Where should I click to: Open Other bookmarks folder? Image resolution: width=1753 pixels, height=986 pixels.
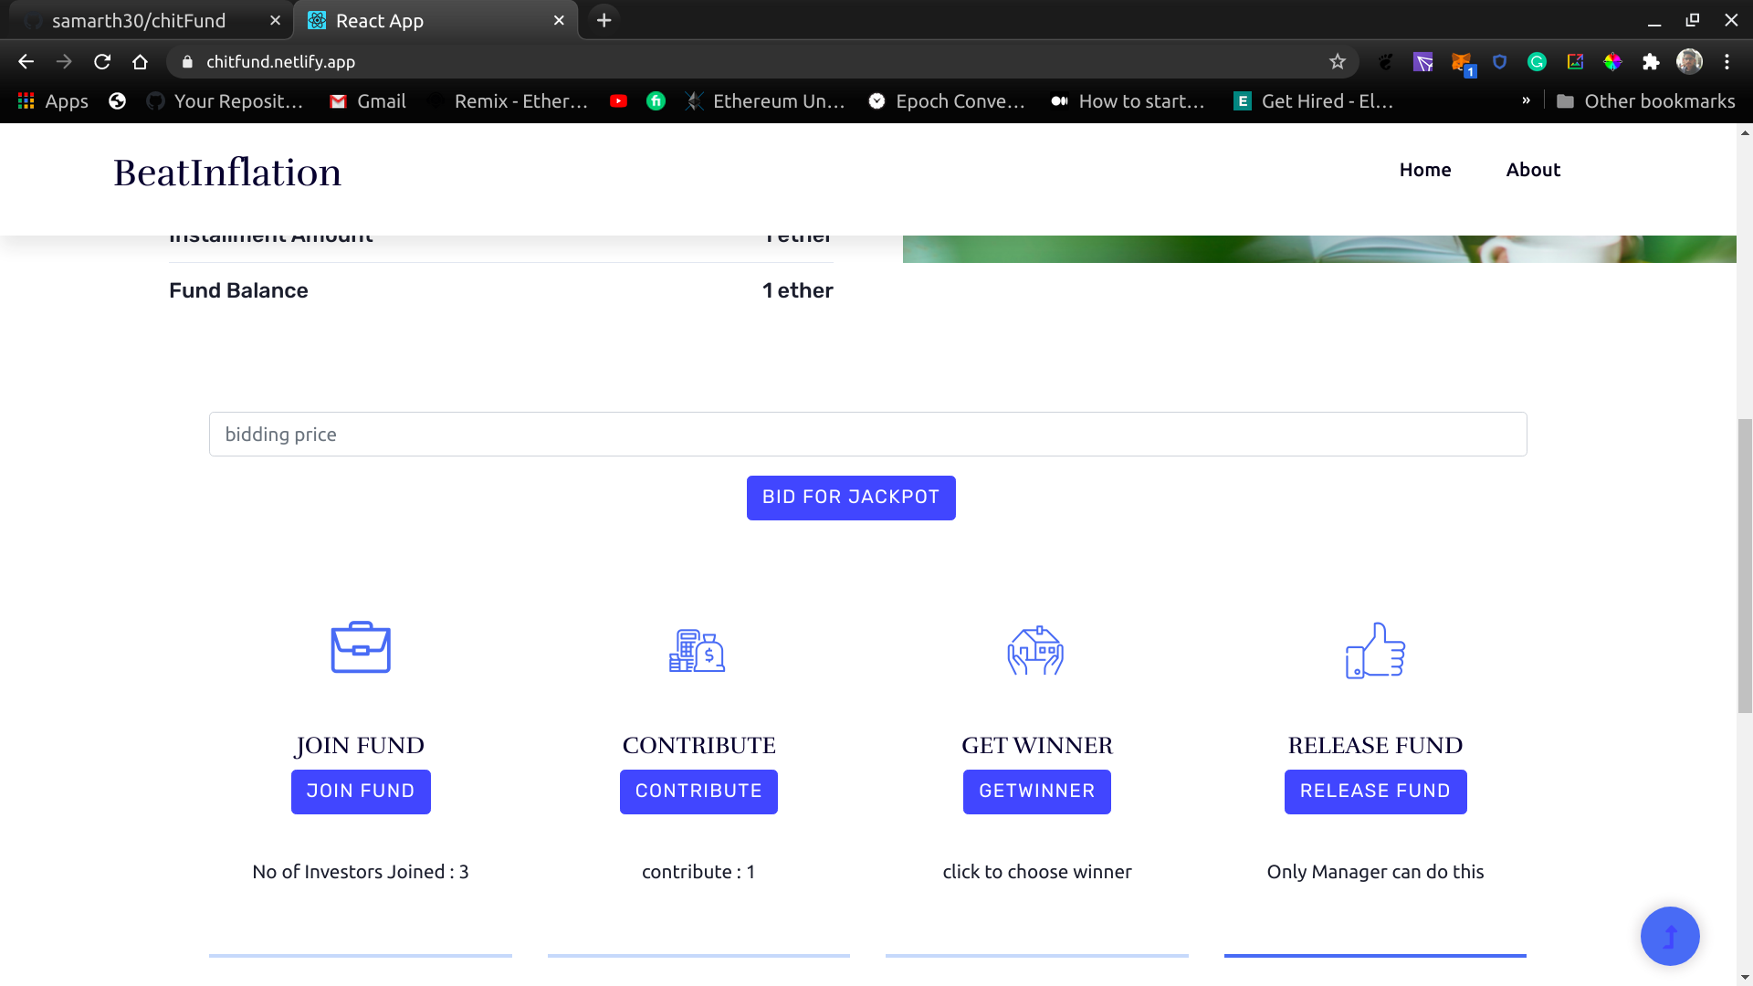1645,101
